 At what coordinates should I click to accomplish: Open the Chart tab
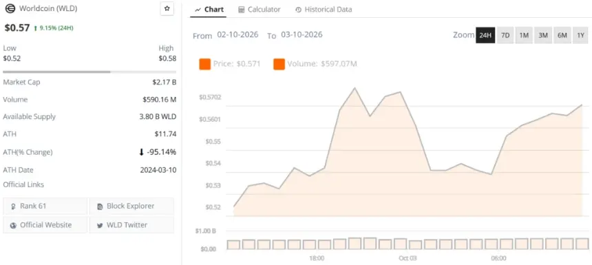(x=209, y=10)
